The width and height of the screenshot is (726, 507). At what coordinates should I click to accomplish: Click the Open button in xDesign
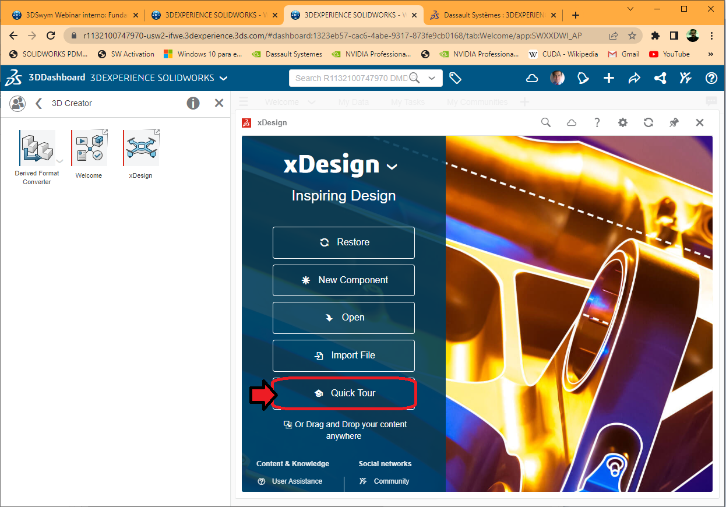click(344, 318)
